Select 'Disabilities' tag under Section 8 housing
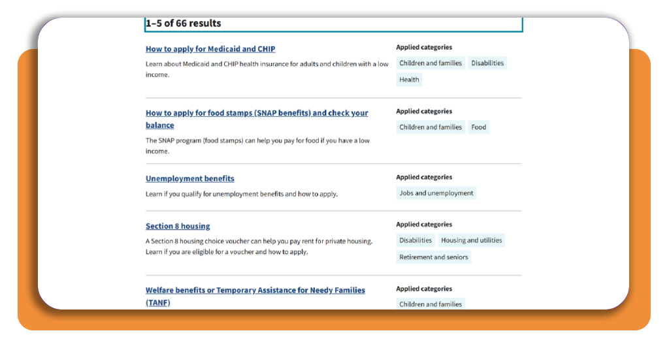This screenshot has height=350, width=669. tap(416, 240)
